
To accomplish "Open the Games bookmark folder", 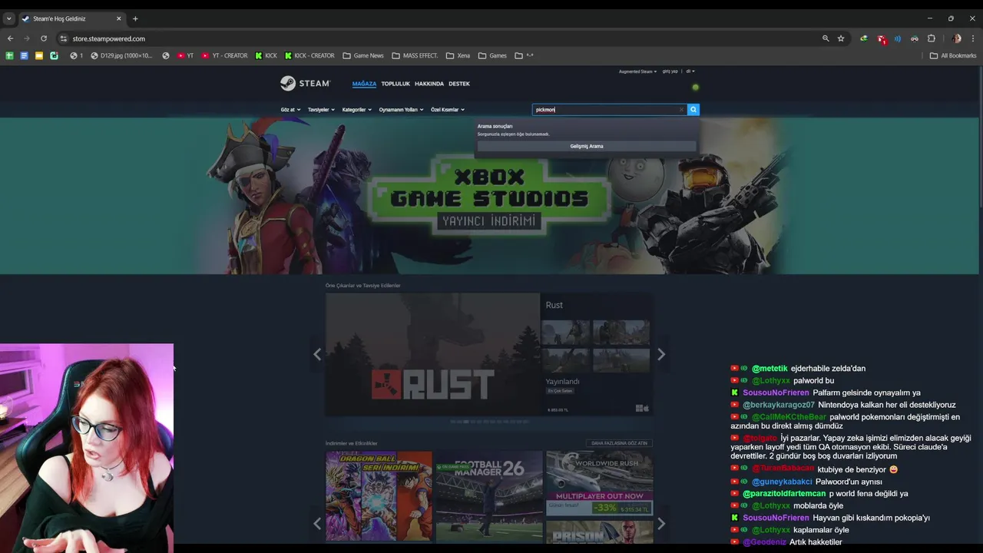I will (492, 55).
